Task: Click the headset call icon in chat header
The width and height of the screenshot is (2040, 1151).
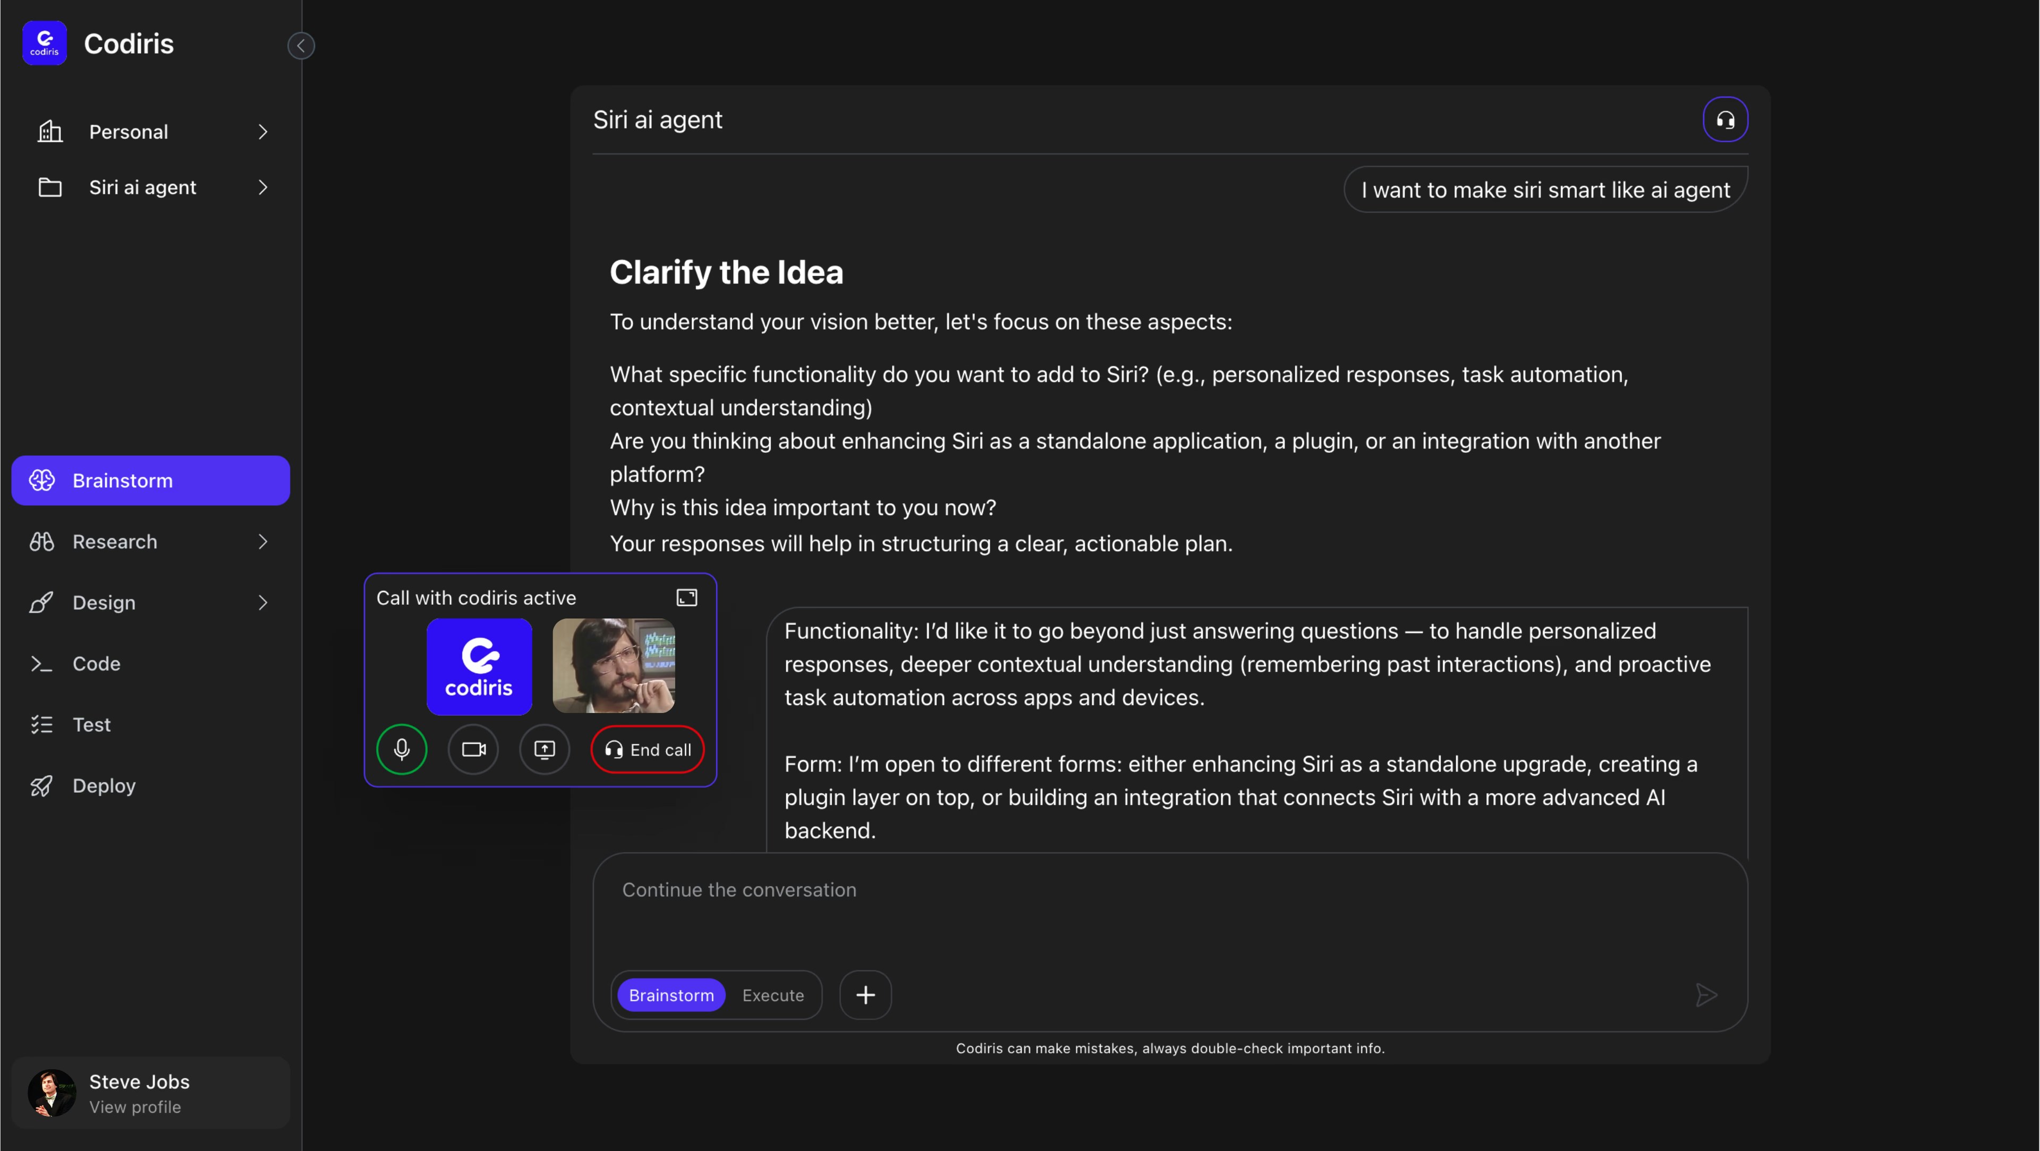Action: (x=1725, y=119)
